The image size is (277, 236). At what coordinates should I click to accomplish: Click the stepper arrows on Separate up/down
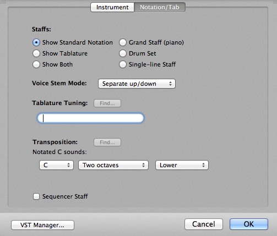pyautogui.click(x=170, y=84)
